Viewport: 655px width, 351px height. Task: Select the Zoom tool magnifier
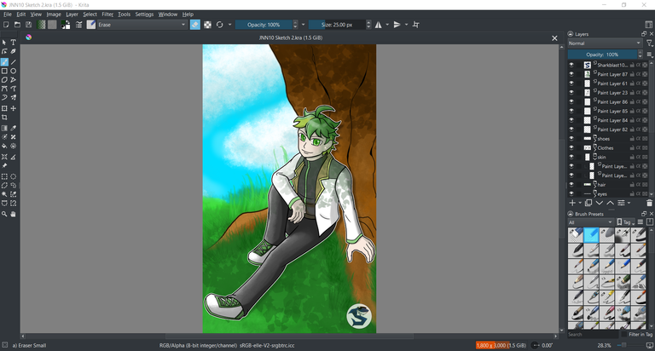4,214
